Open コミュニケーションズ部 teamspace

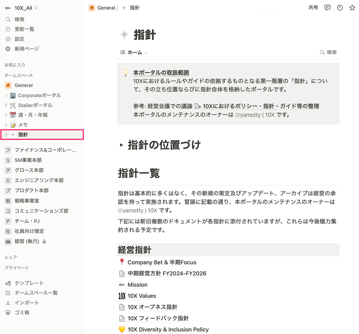click(42, 211)
